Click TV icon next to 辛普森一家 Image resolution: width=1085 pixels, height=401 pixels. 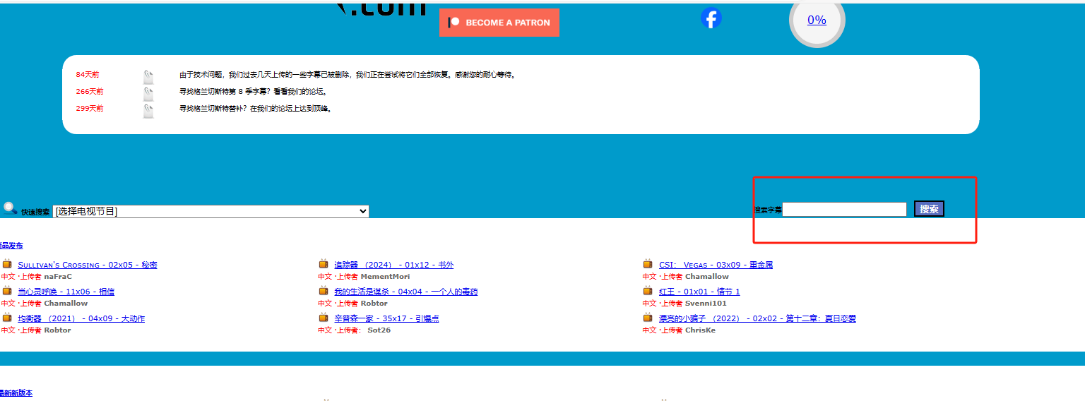324,318
